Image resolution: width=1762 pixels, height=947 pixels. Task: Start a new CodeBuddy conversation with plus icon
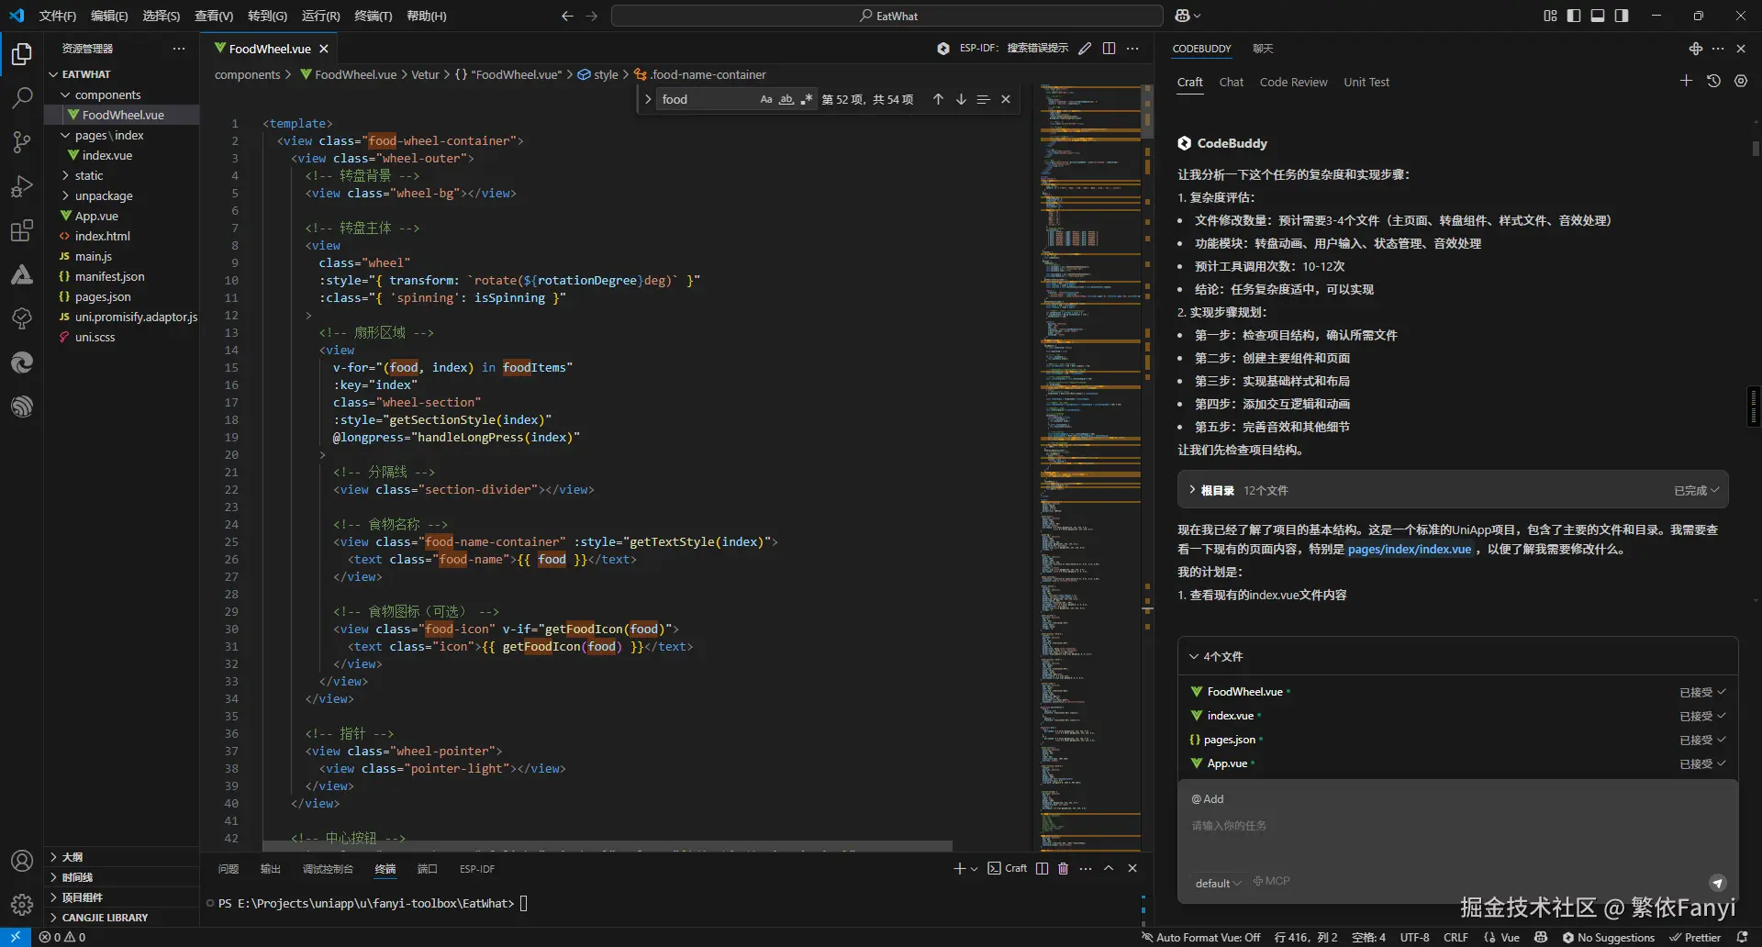click(1686, 81)
